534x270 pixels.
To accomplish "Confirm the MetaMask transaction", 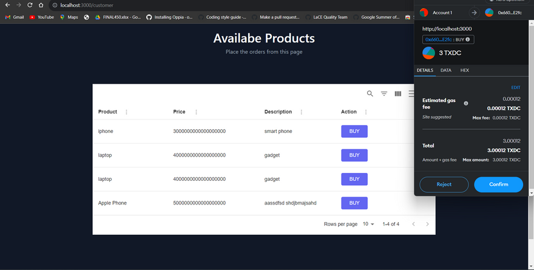I will pyautogui.click(x=498, y=184).
